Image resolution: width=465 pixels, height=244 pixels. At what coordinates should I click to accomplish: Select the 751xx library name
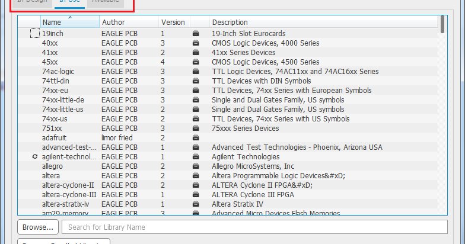(52, 128)
